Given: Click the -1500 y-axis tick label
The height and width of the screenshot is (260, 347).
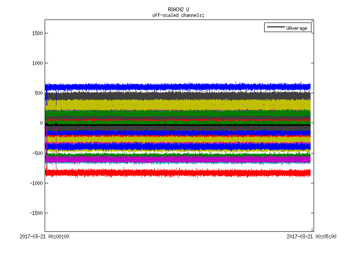Looking at the screenshot, I should pos(36,213).
